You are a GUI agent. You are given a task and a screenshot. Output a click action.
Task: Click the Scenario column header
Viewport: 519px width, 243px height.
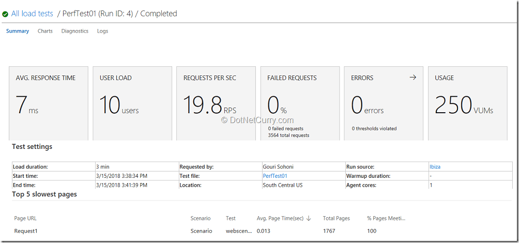click(x=201, y=218)
